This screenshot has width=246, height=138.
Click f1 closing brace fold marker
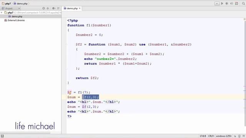coord(66,83)
